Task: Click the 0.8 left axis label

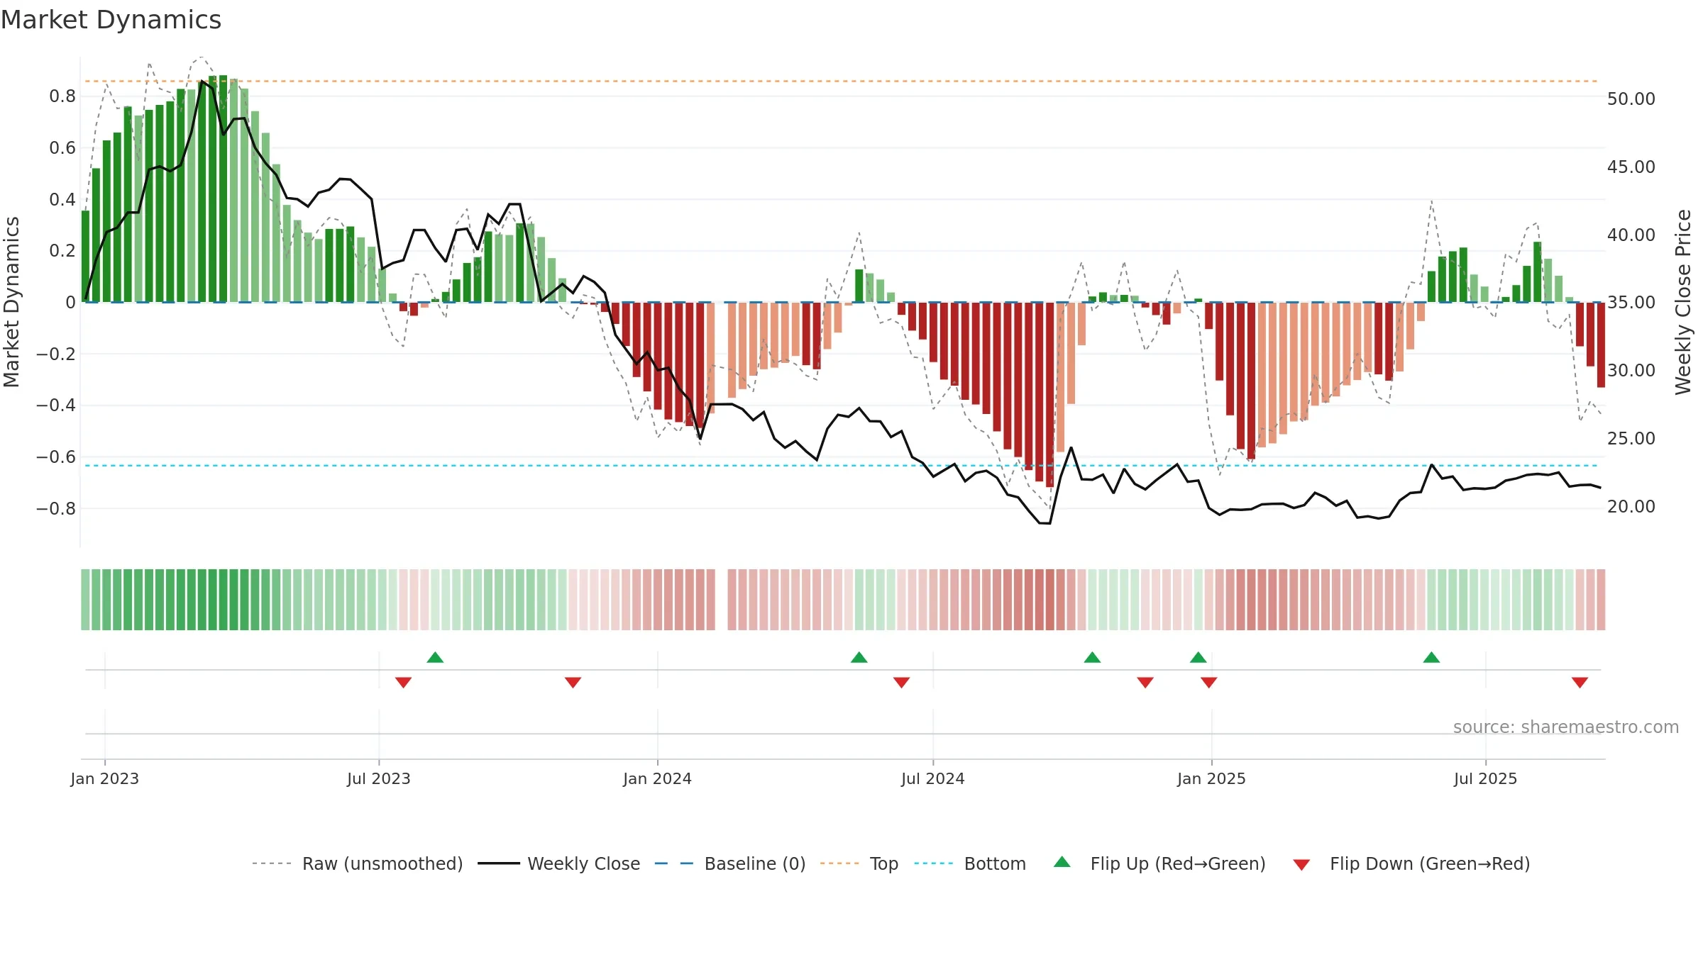Action: [62, 96]
